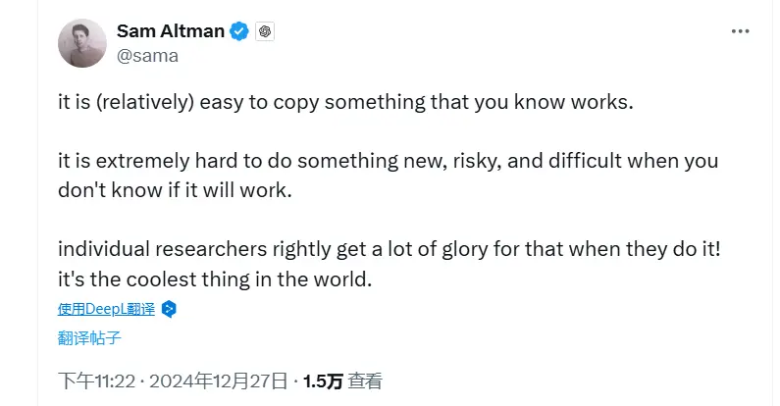Open the three-dot more options menu
Image resolution: width=780 pixels, height=406 pixels.
click(x=740, y=31)
